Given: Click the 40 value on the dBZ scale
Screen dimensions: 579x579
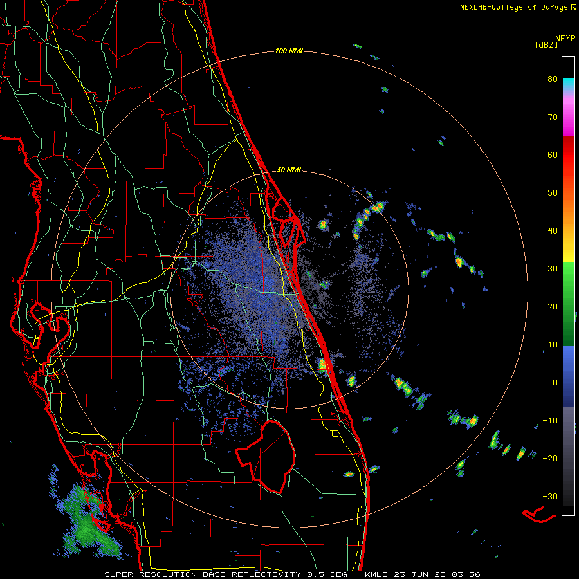Looking at the screenshot, I should coord(553,231).
